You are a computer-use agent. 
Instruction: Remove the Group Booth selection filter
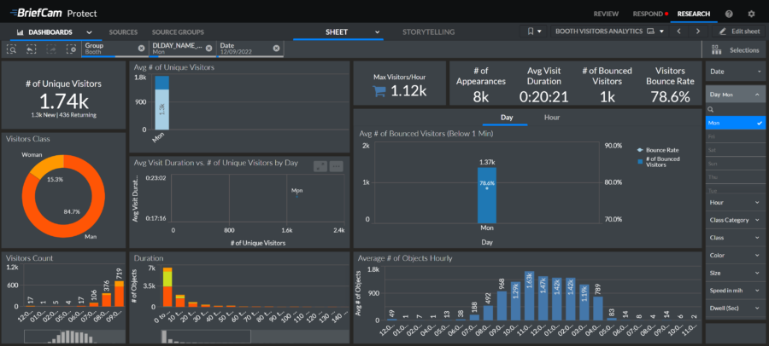click(x=142, y=48)
